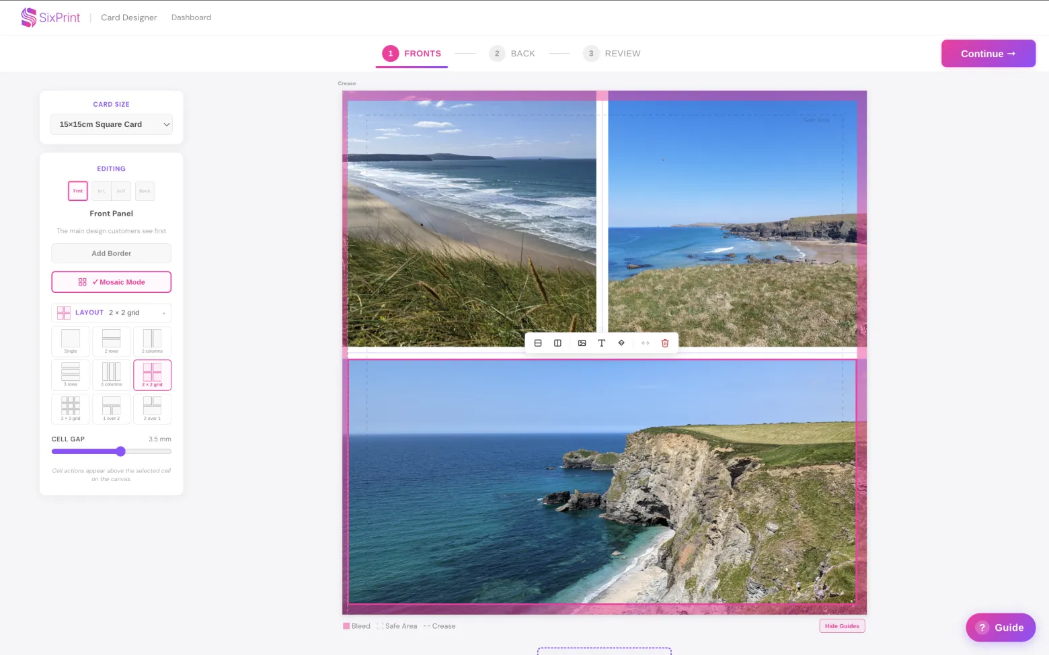Delete the selected cell with trash icon

665,343
